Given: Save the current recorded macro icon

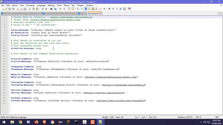Looking at the screenshot, I should [124, 9].
